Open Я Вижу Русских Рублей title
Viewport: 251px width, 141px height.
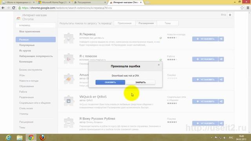(97, 119)
